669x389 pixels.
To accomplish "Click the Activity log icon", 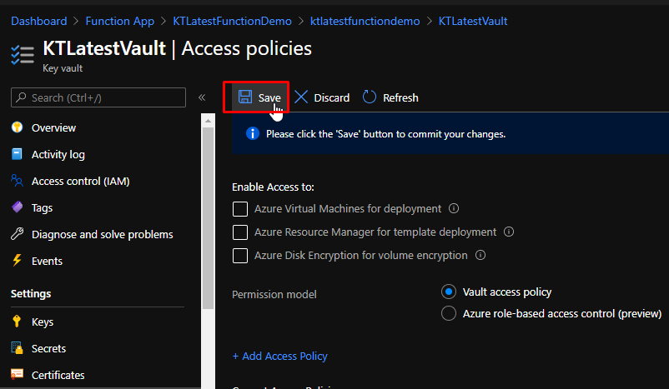I will coord(17,154).
